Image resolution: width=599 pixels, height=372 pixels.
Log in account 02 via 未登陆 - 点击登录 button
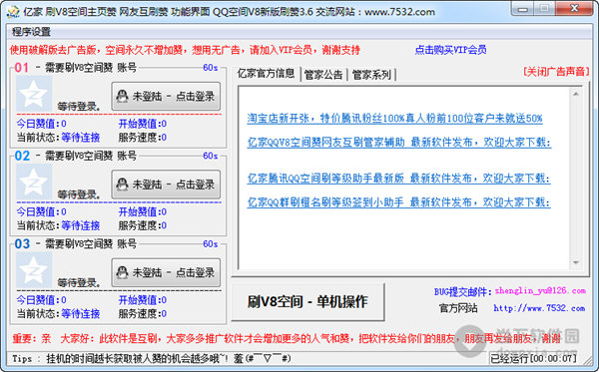point(166,185)
